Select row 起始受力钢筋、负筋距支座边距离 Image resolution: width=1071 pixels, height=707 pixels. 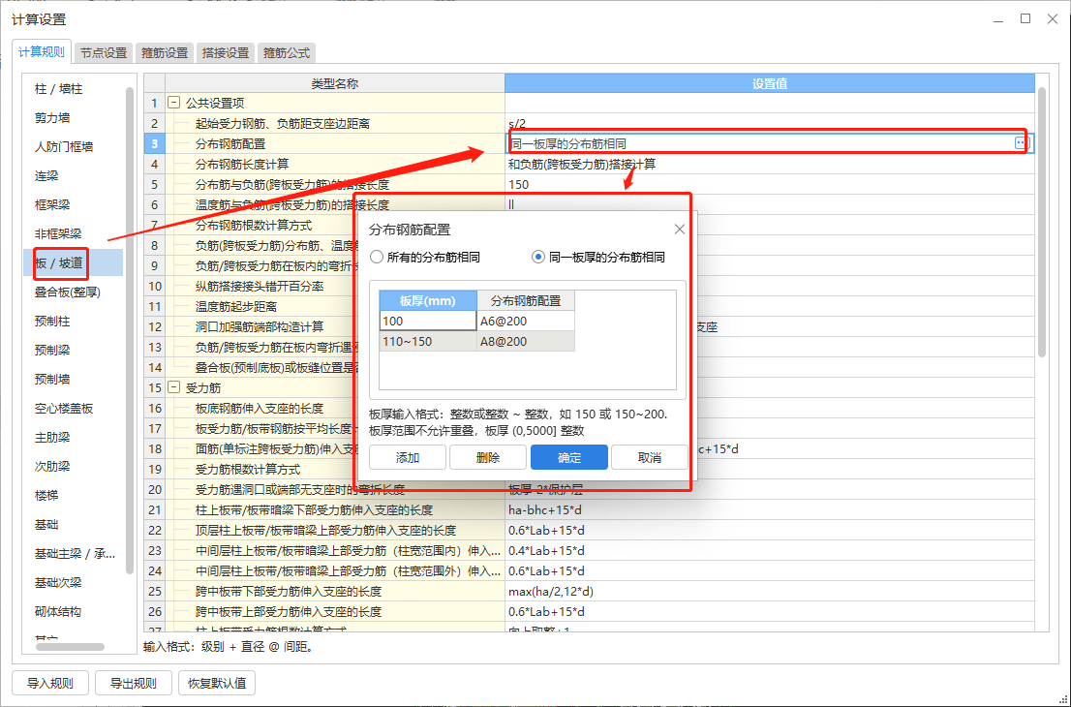(x=335, y=123)
